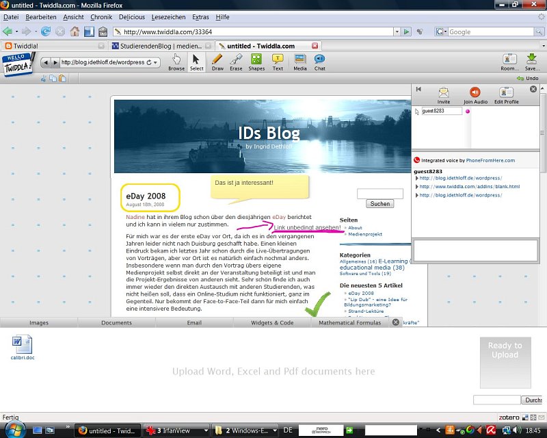Switch to StudierendenBlog tab
This screenshot has width=547, height=438.
[x=161, y=46]
